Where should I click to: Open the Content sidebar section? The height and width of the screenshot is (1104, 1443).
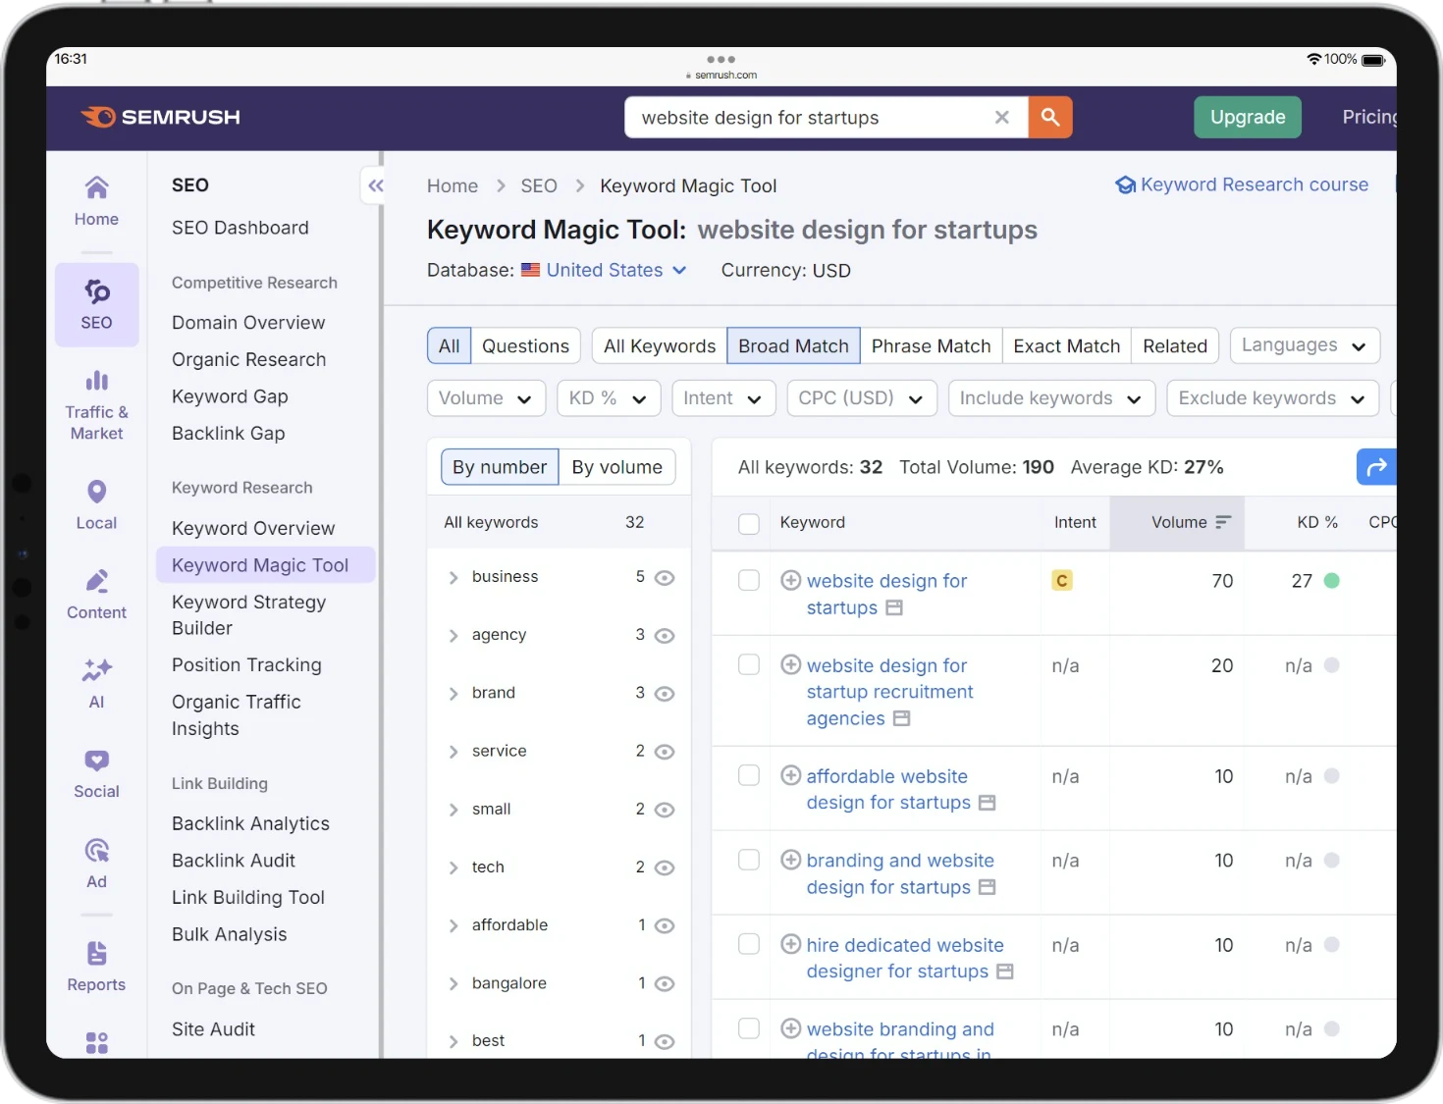[96, 594]
